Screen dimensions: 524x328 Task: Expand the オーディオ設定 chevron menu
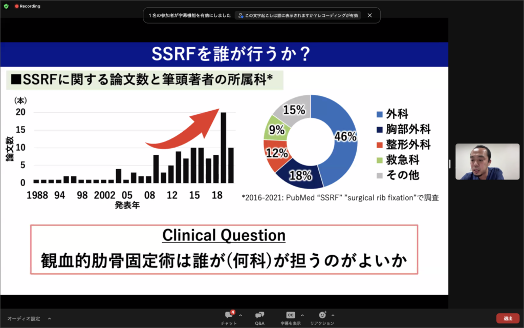(50, 318)
